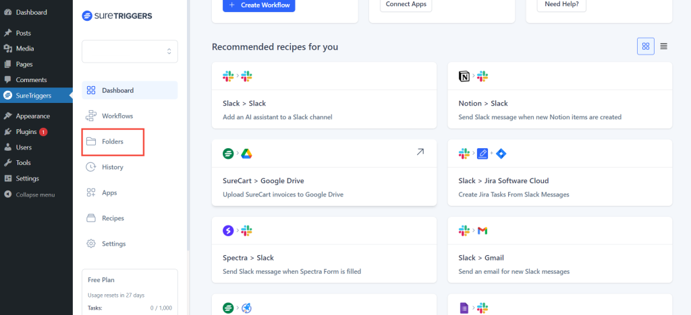691x315 pixels.
Task: Click the Recipes box icon
Action: click(x=91, y=218)
